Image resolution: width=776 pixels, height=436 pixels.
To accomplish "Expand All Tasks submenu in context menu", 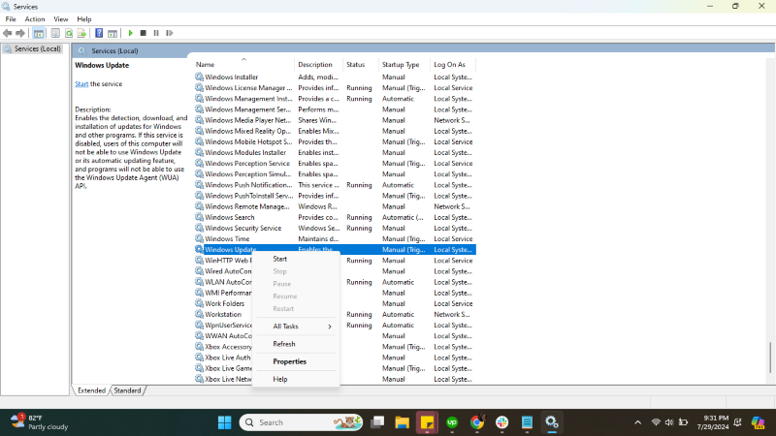I will (296, 327).
